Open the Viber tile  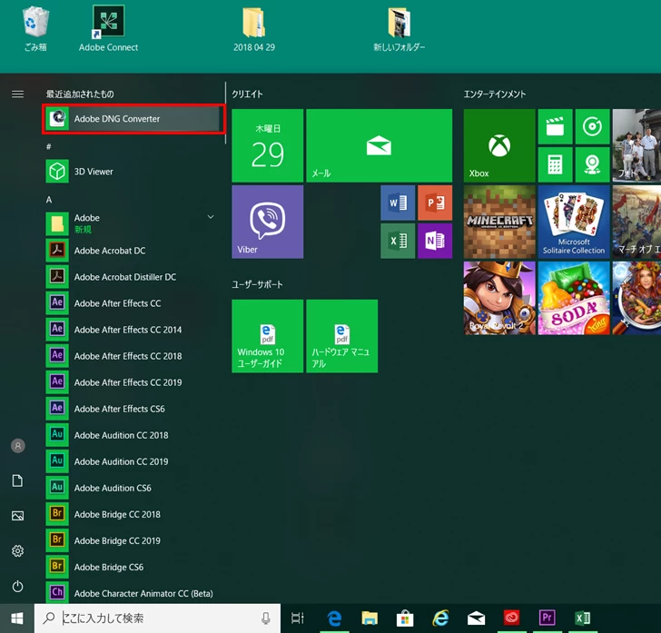tap(267, 222)
